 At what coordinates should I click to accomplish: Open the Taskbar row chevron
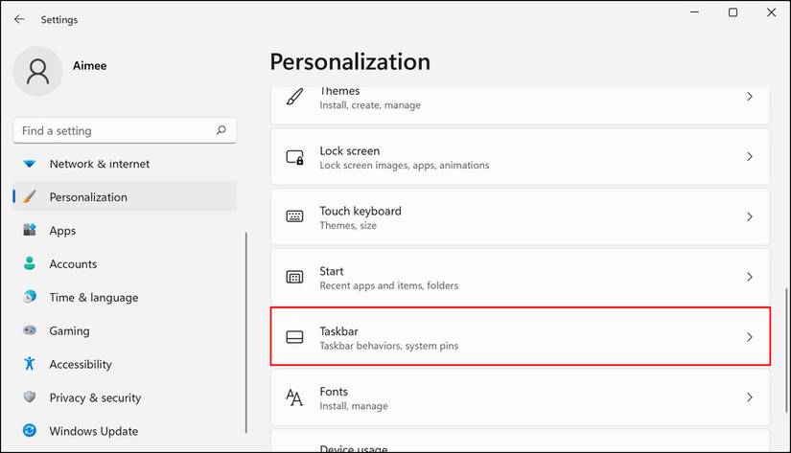click(x=750, y=337)
